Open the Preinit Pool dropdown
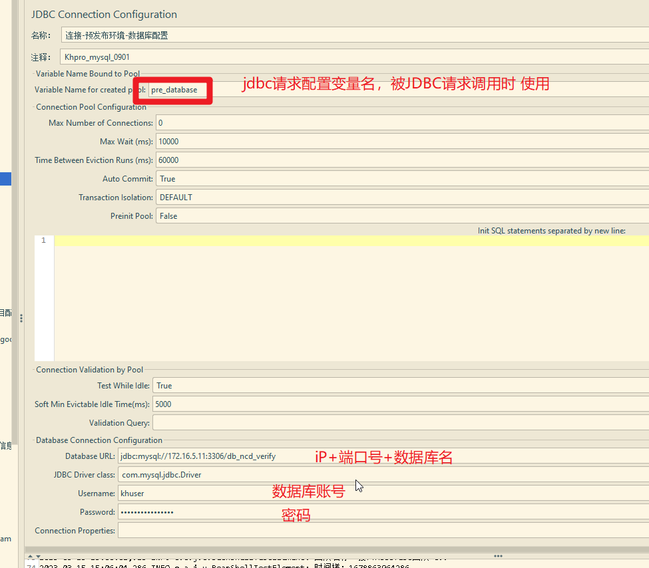649x568 pixels. 402,216
